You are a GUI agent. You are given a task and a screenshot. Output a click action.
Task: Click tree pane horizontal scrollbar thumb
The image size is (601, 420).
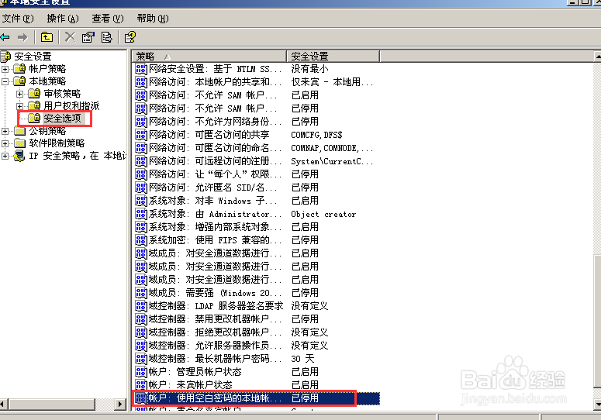51,404
